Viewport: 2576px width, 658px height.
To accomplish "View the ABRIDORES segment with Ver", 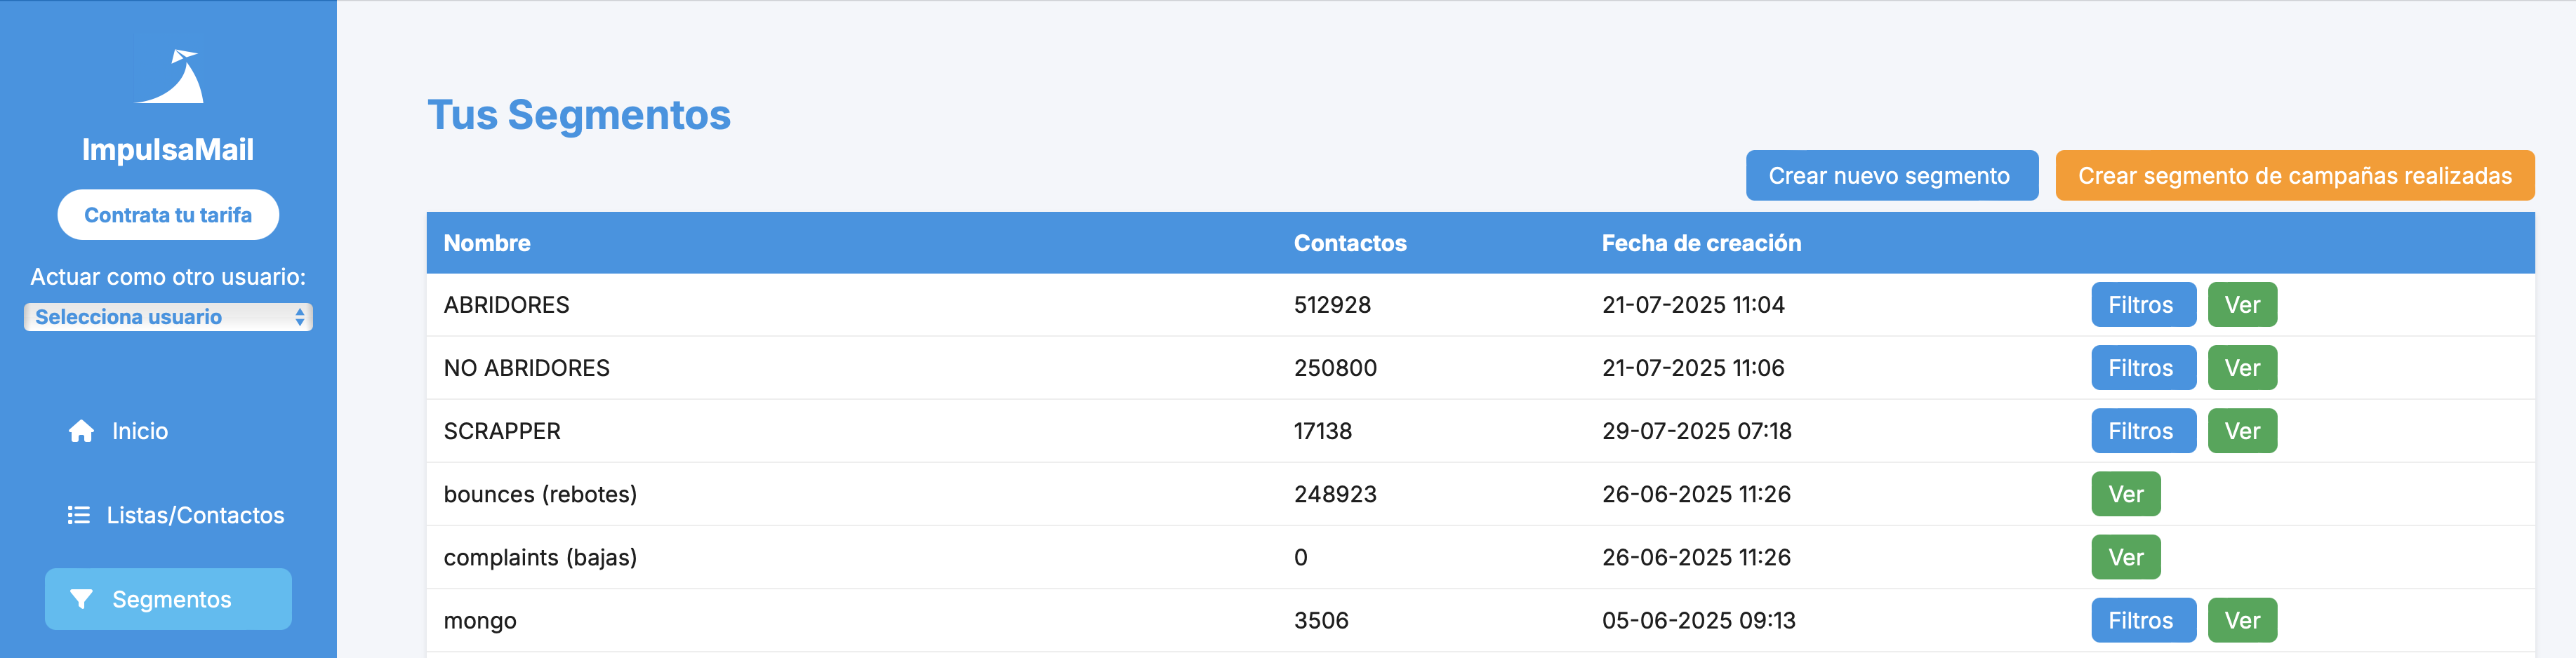I will click(x=2241, y=305).
